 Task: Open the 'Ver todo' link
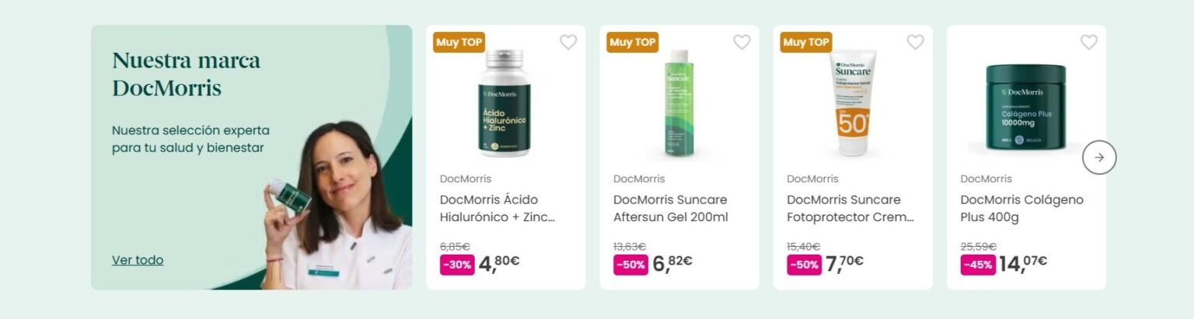click(138, 260)
